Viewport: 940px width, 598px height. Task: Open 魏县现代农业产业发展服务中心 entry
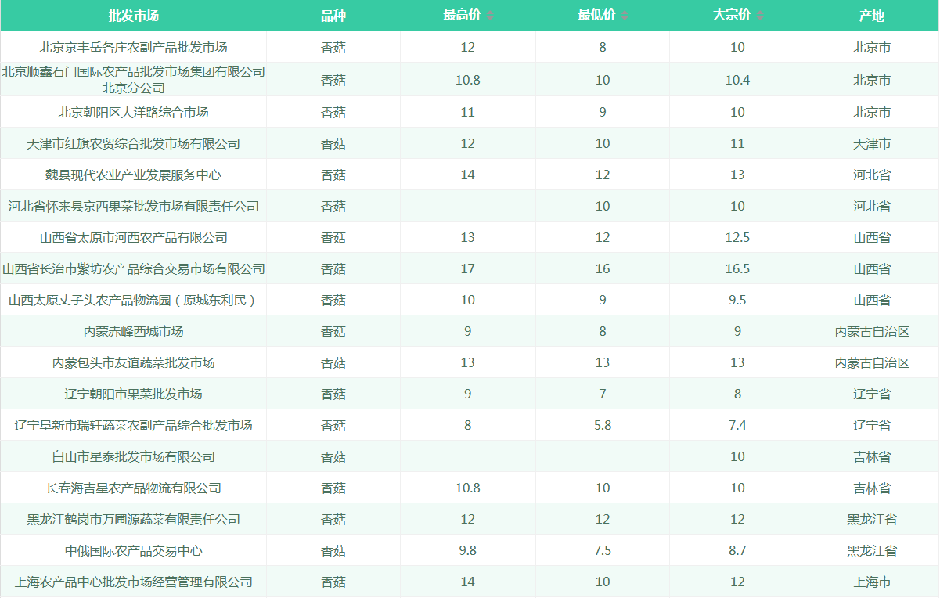[133, 175]
